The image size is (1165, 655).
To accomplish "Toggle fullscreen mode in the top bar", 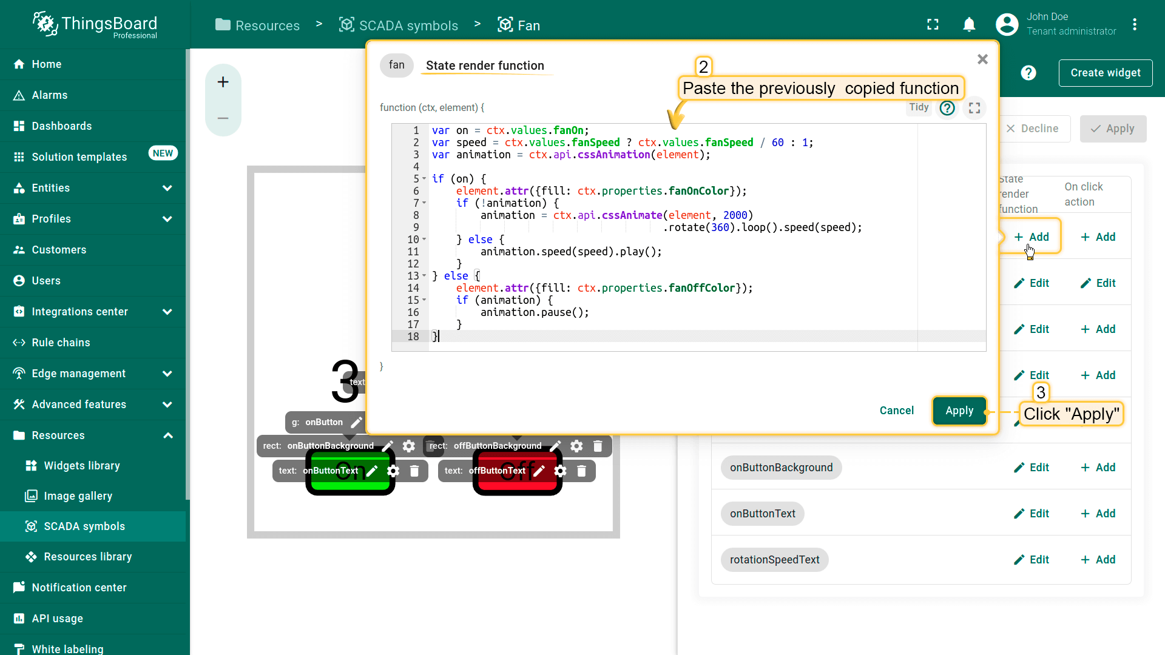I will (x=933, y=25).
